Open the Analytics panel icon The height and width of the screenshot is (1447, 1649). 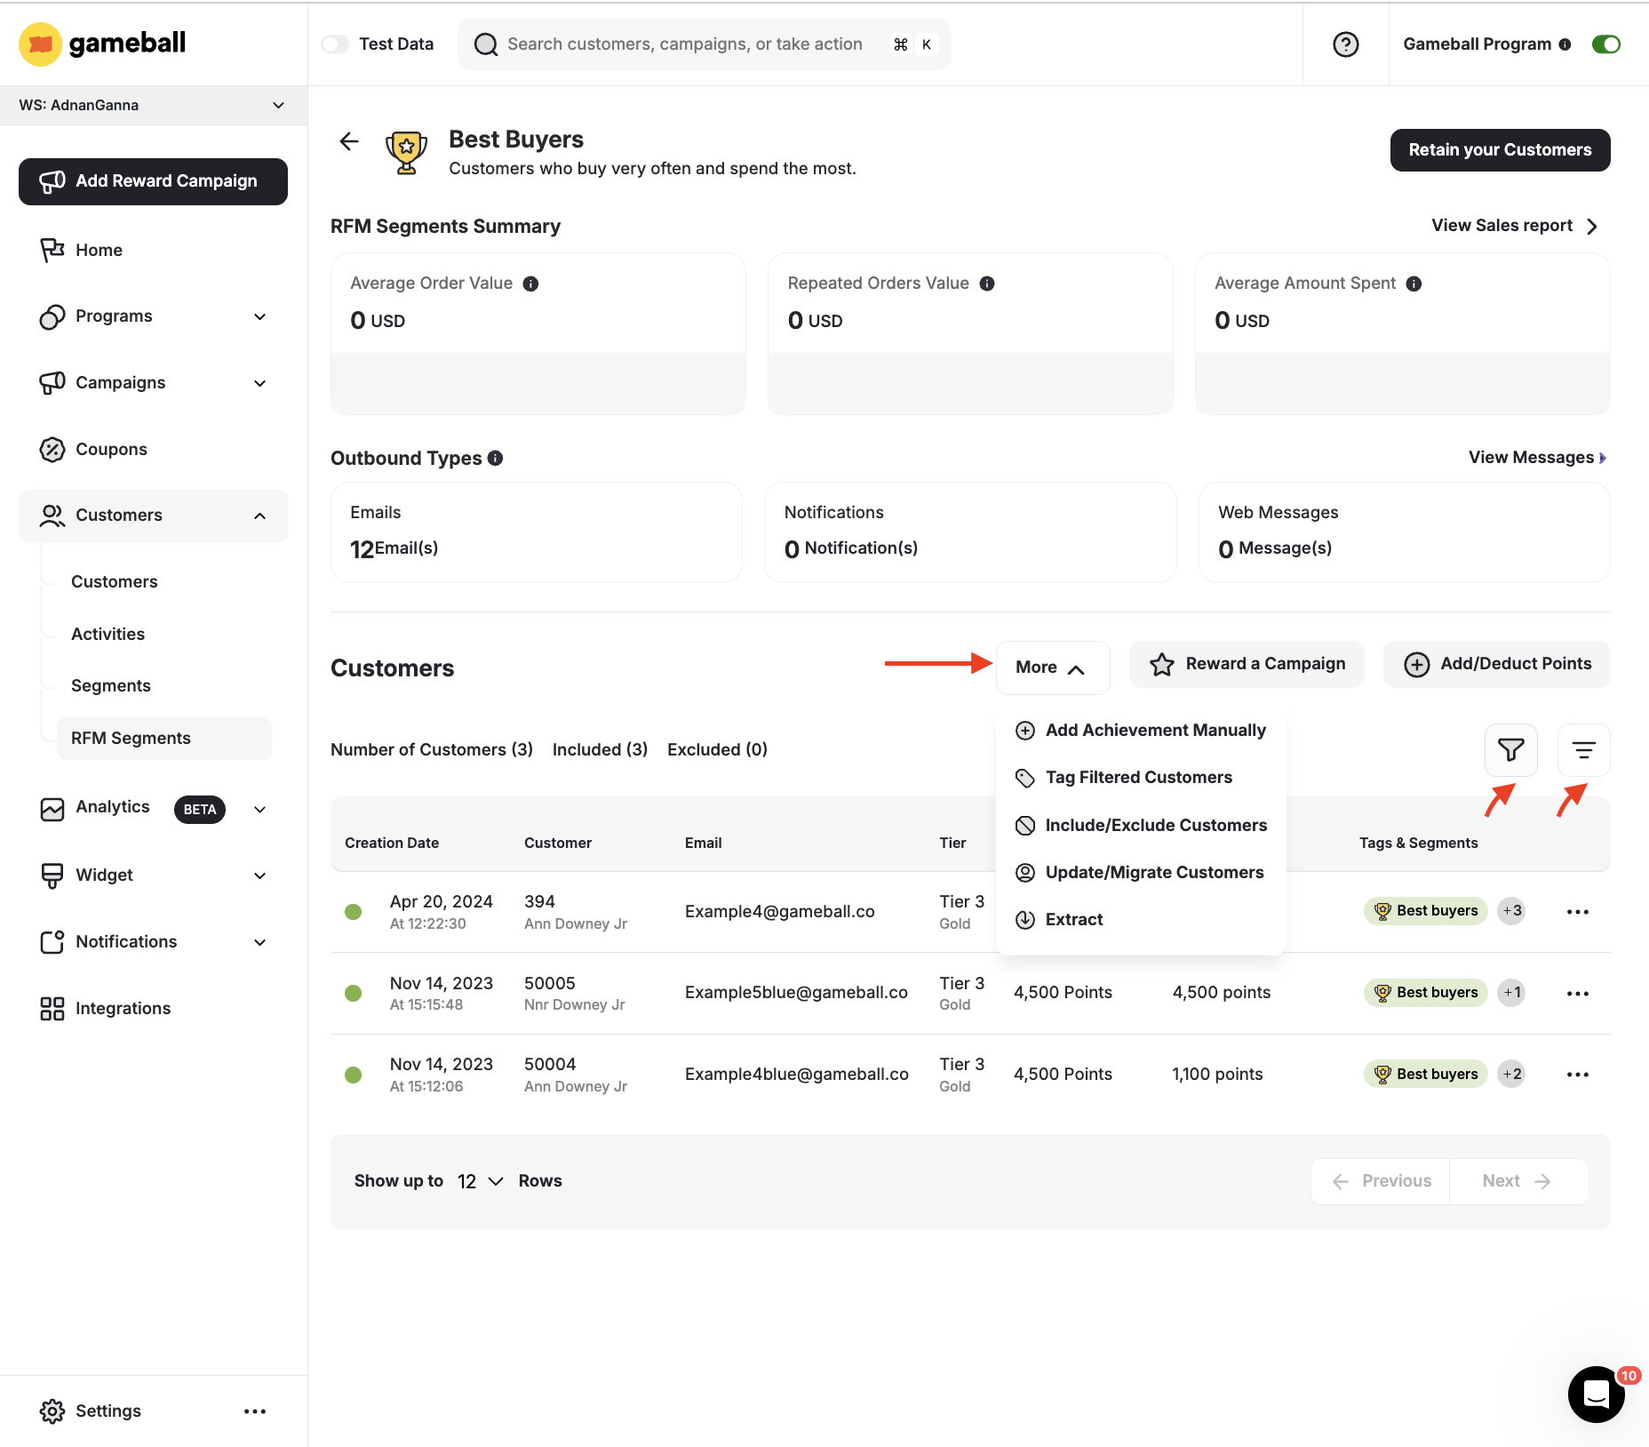[x=52, y=809]
